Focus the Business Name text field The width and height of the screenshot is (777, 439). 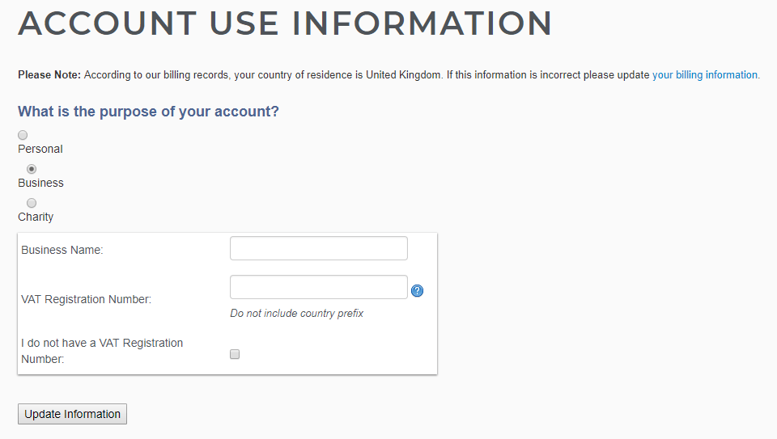[319, 248]
